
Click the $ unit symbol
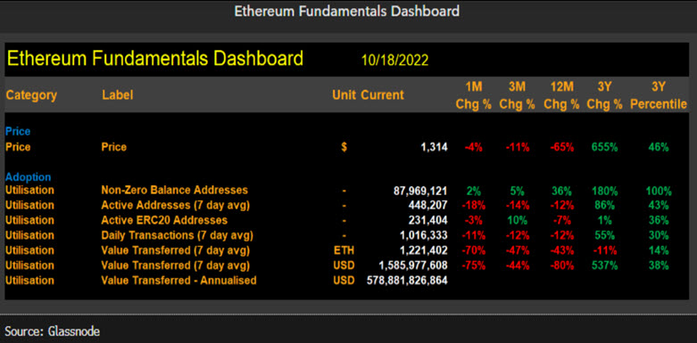coord(344,147)
